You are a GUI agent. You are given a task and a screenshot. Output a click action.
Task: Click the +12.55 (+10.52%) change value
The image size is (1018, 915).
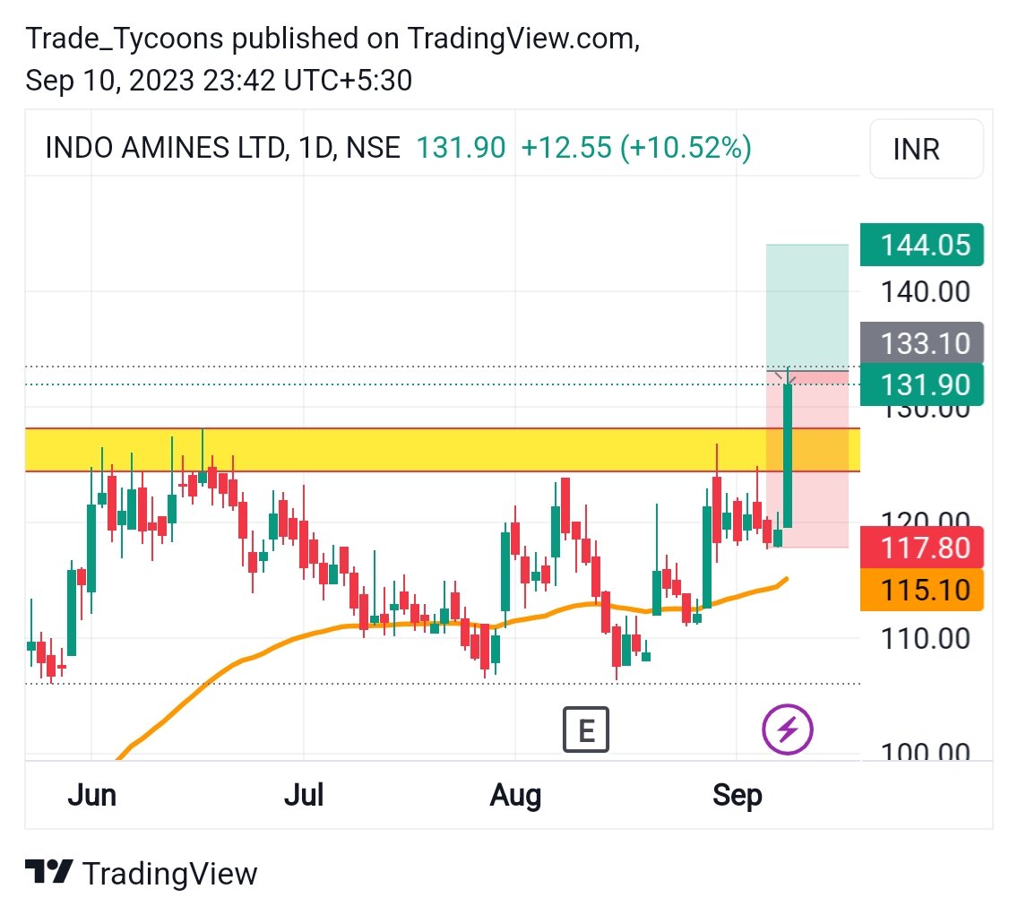pos(636,147)
